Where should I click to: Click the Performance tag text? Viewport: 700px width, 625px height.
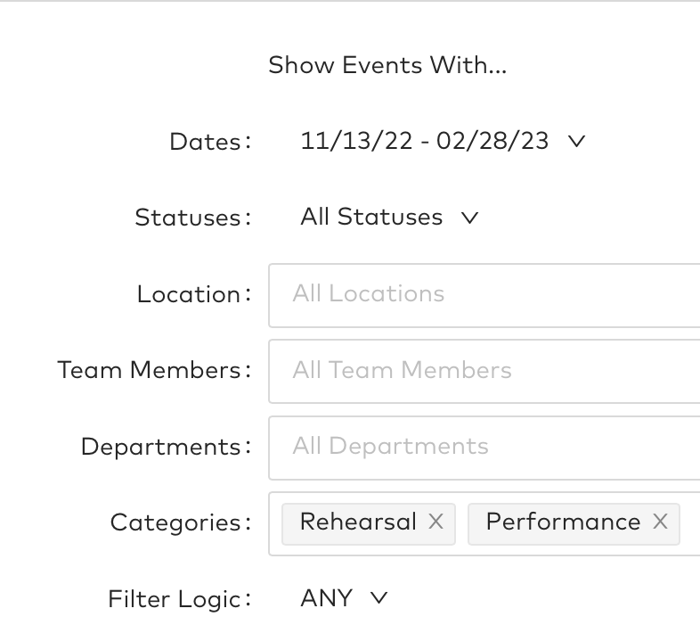[563, 522]
